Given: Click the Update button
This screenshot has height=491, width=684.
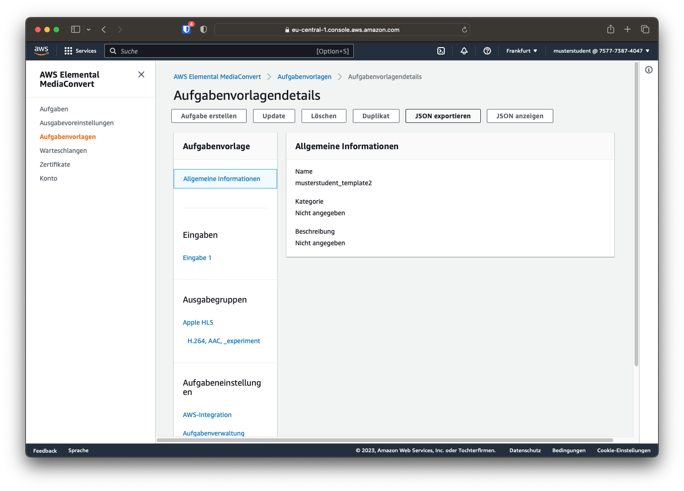Looking at the screenshot, I should click(274, 116).
